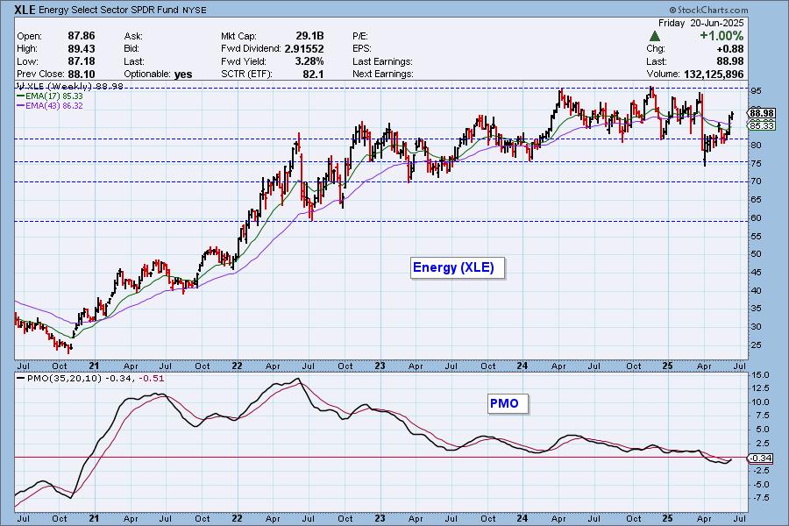
Task: Click the Last Earnings label
Action: (x=382, y=61)
